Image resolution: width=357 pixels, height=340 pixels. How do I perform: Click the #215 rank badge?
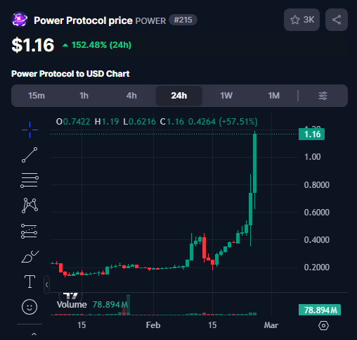pyautogui.click(x=183, y=20)
